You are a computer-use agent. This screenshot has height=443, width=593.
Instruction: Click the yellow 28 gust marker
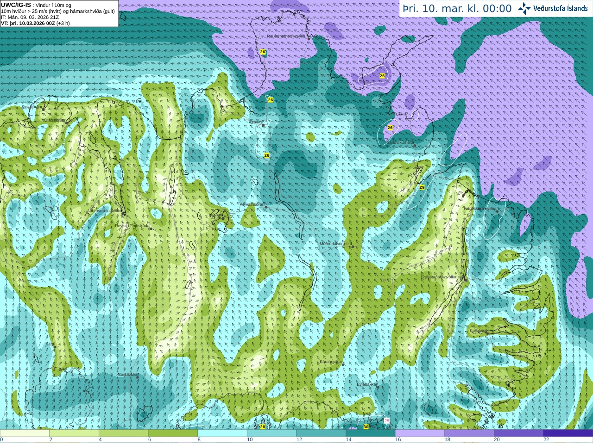[x=263, y=426]
